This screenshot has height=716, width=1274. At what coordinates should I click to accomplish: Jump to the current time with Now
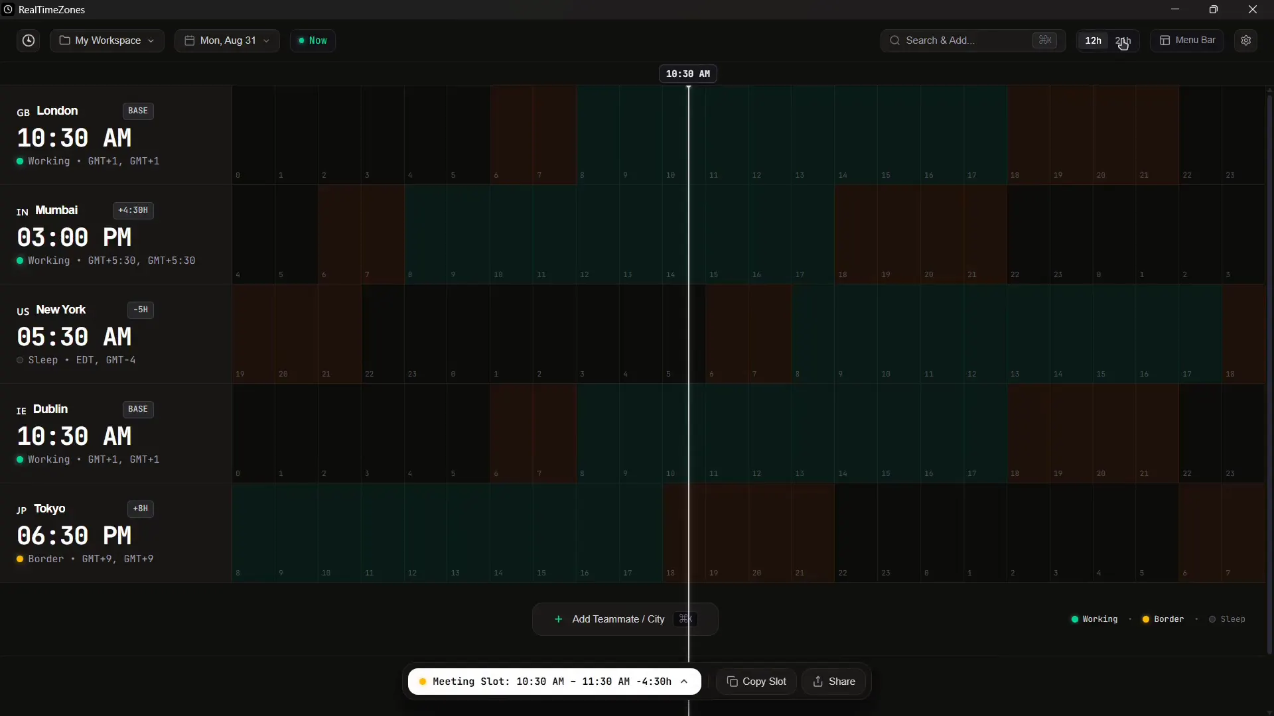tap(313, 40)
